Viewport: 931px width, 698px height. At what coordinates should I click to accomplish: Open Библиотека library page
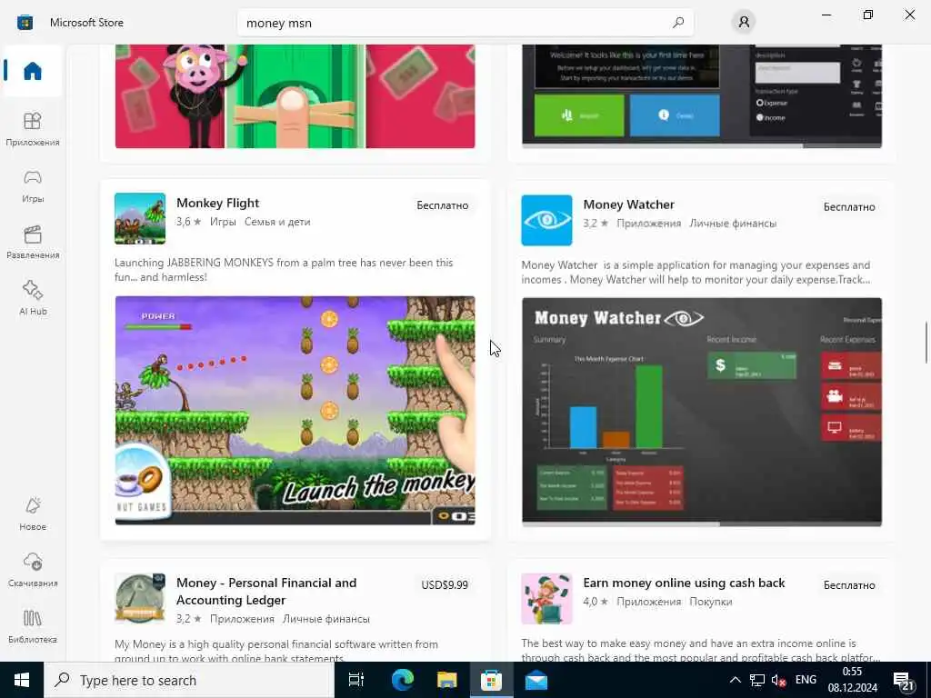click(x=33, y=626)
